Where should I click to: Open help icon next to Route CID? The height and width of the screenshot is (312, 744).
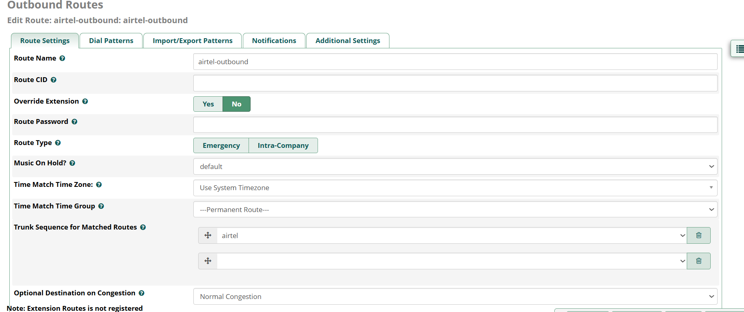[x=53, y=80]
